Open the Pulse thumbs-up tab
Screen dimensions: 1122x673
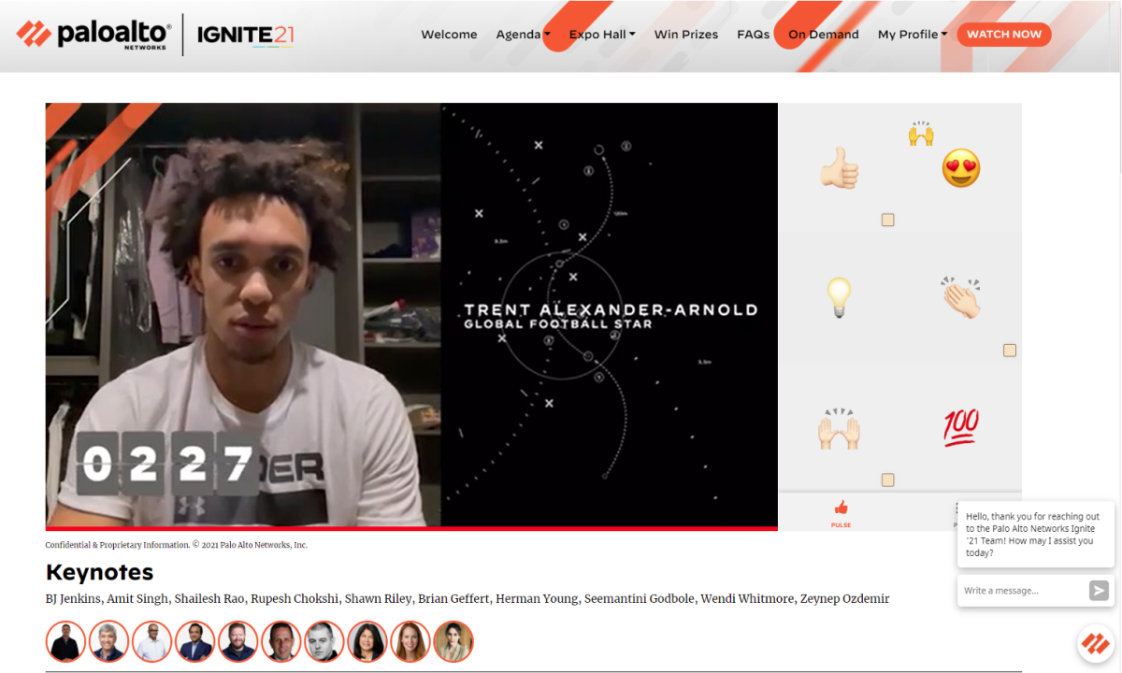tap(841, 512)
